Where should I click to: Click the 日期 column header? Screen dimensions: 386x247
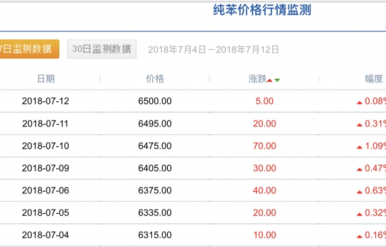(x=46, y=79)
